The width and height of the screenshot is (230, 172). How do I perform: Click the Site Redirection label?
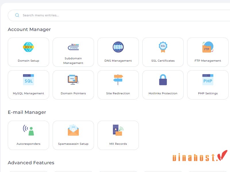click(118, 93)
